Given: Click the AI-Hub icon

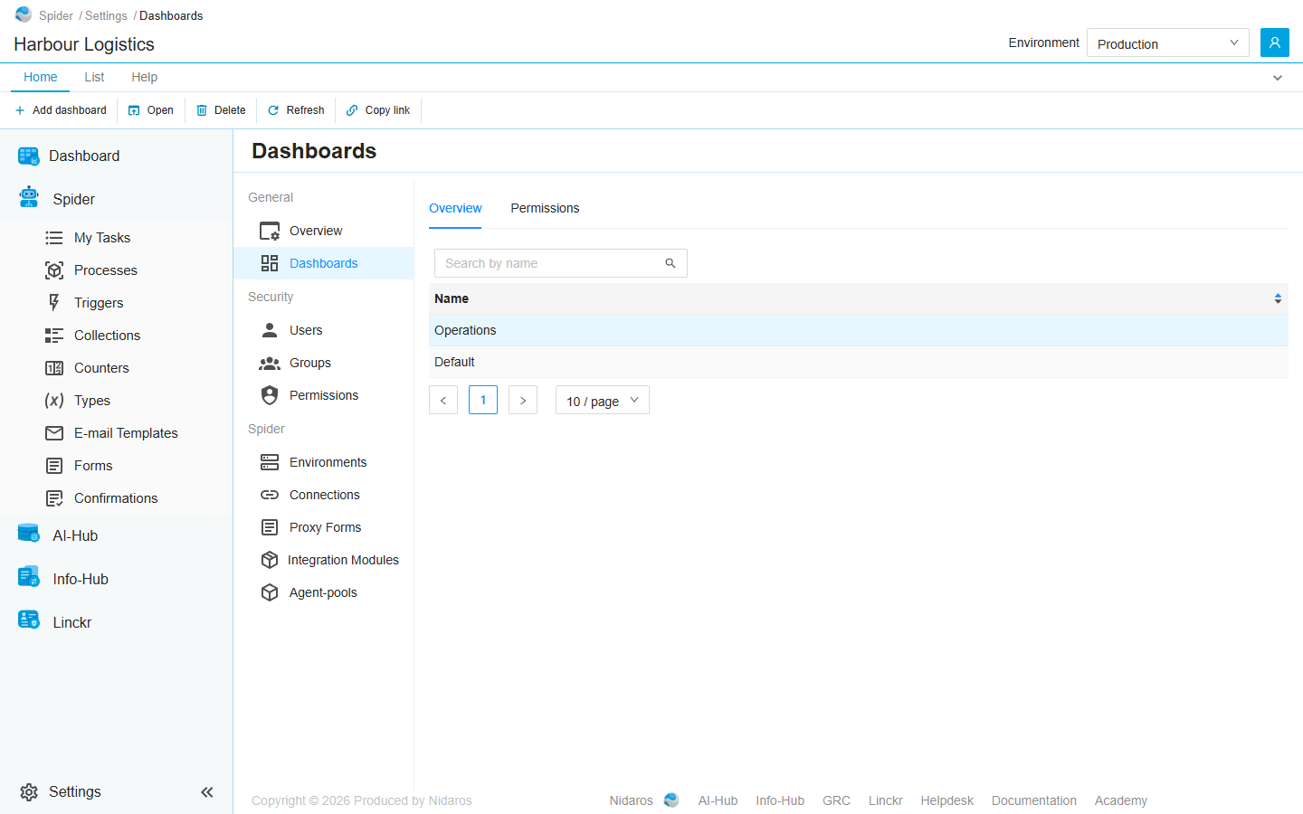Looking at the screenshot, I should pyautogui.click(x=29, y=535).
